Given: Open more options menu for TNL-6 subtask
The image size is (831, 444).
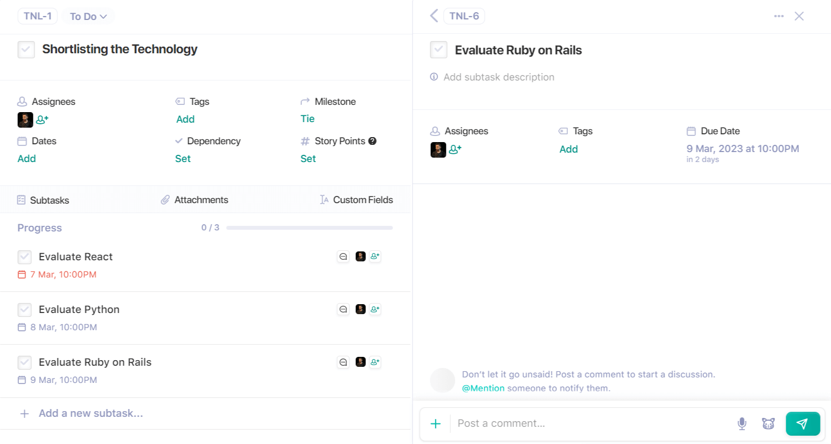Looking at the screenshot, I should click(x=778, y=16).
